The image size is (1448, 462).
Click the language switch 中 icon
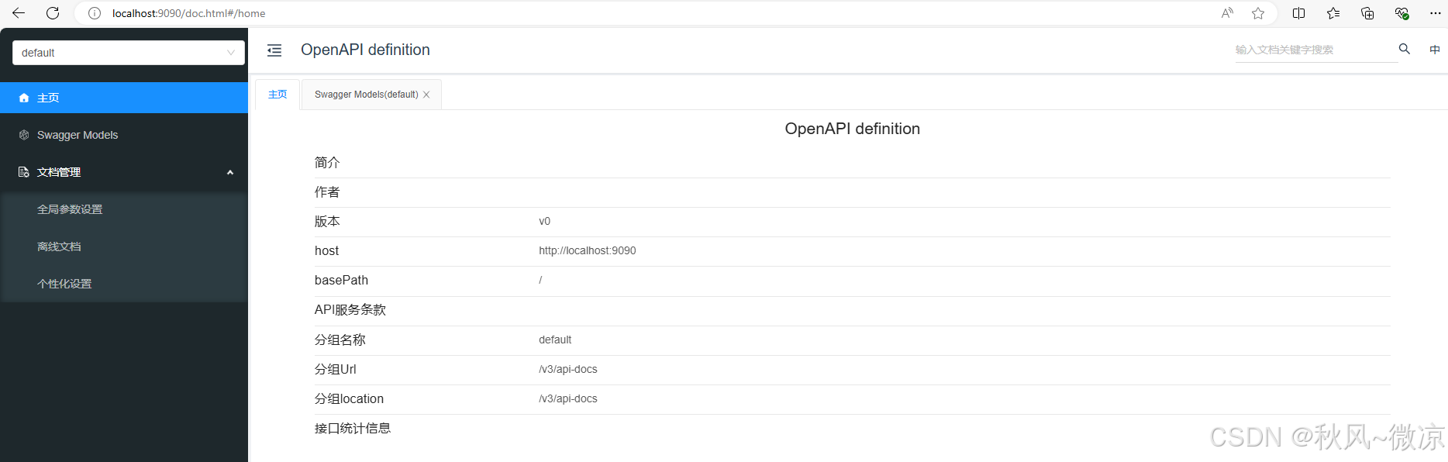click(x=1435, y=50)
